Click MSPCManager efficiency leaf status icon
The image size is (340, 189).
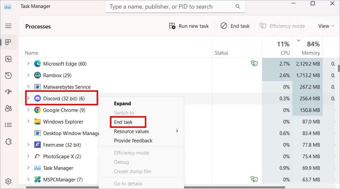pos(254,179)
